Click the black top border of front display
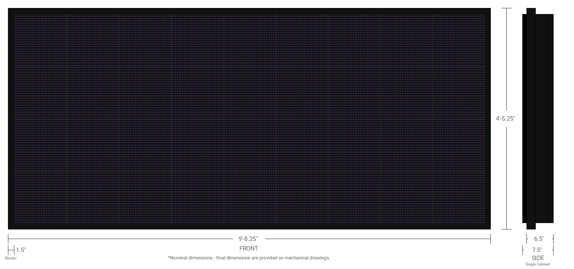Screen dimensions: 574x269 [x=249, y=11]
